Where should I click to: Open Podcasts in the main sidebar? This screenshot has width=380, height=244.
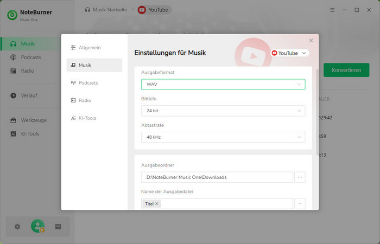coord(31,57)
